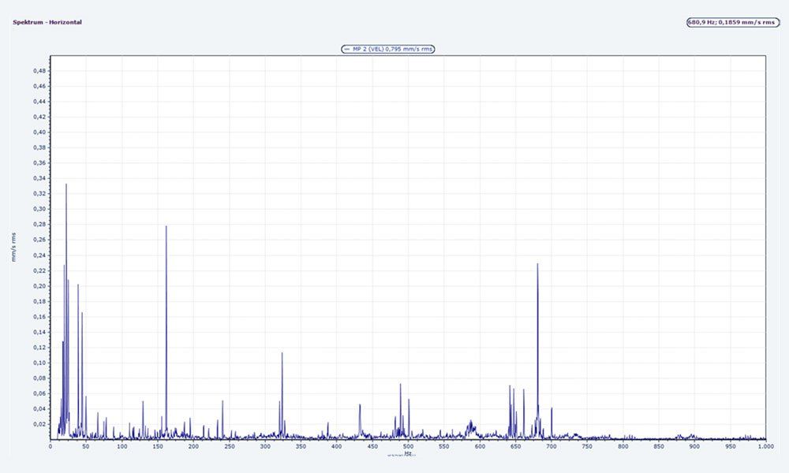Select the tallest peak near 22 Hz
The width and height of the screenshot is (789, 473).
(x=66, y=186)
